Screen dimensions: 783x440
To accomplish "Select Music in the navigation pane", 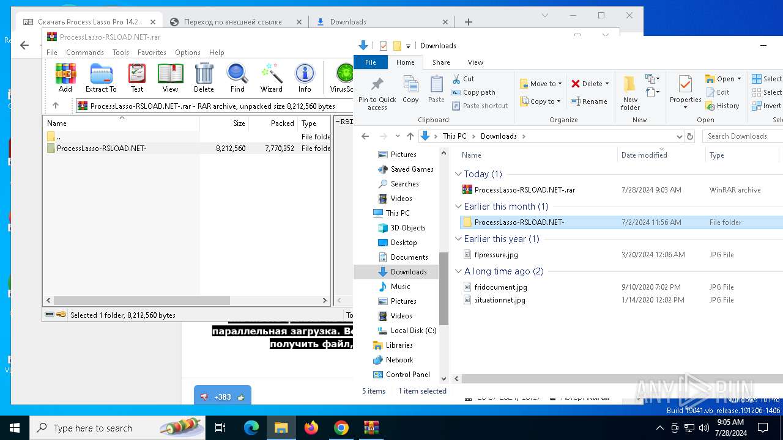I will tap(401, 287).
